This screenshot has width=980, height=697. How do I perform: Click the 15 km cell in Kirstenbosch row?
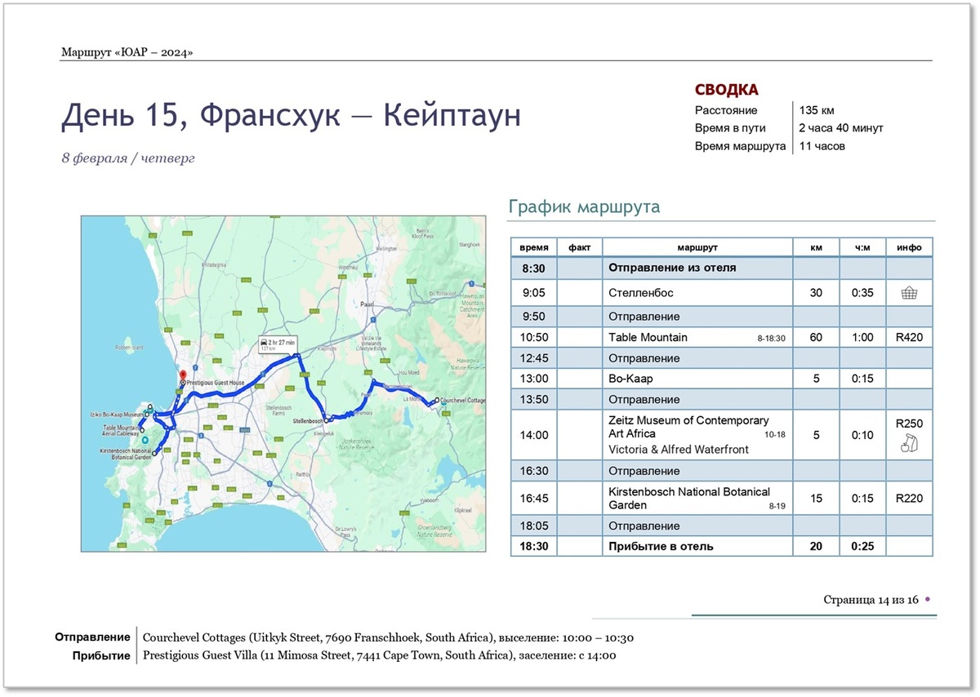[816, 498]
